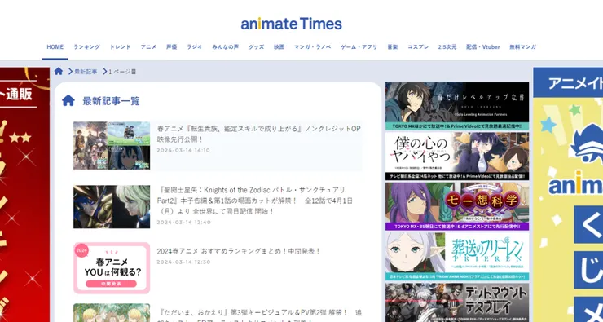This screenshot has height=322, width=603.
Task: Click the 1ページ目 breadcrumb text
Action: click(x=122, y=72)
